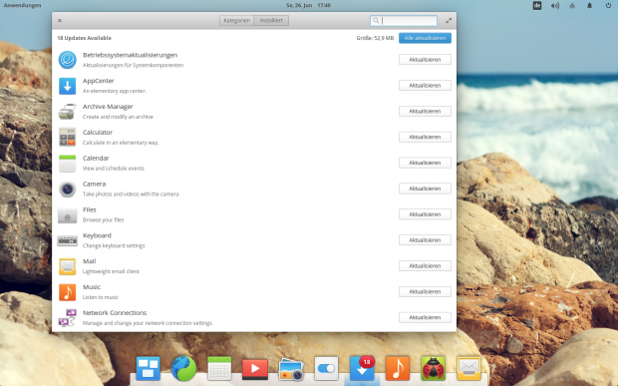Viewport: 618px width, 386px height.
Task: Click Aktualisieren for Keyboard
Action: pyautogui.click(x=425, y=240)
